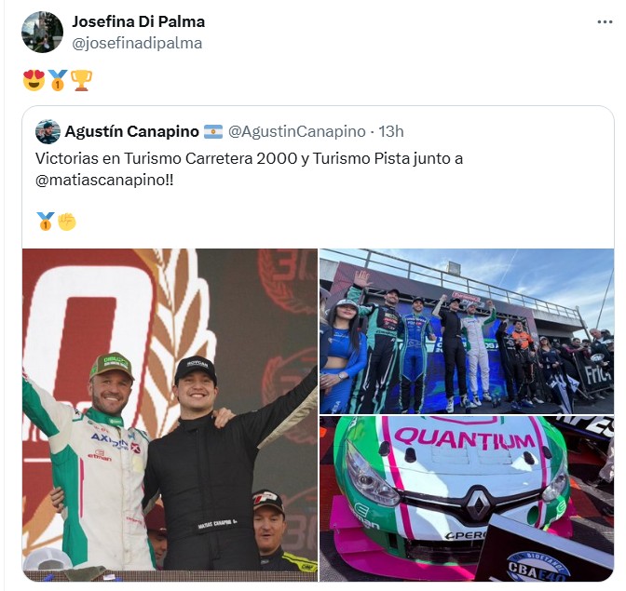Open the three-dot more options menu

click(x=605, y=22)
